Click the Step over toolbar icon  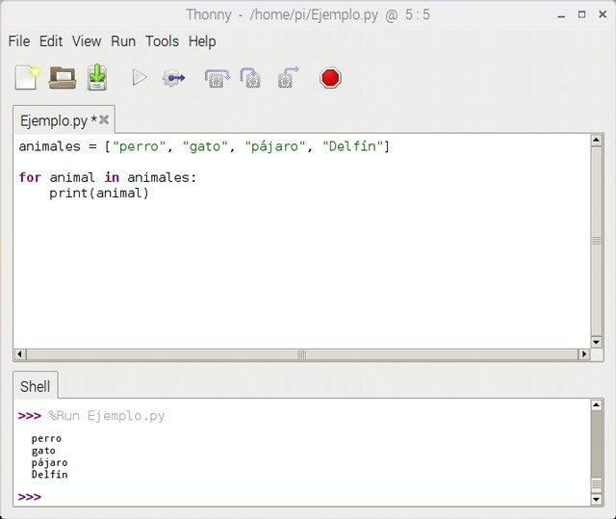(218, 78)
